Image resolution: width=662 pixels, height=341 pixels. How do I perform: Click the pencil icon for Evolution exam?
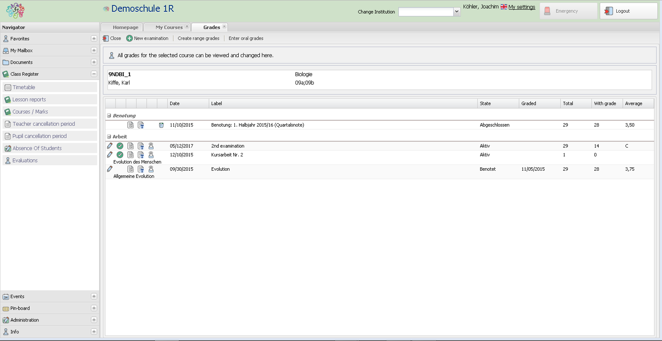110,169
